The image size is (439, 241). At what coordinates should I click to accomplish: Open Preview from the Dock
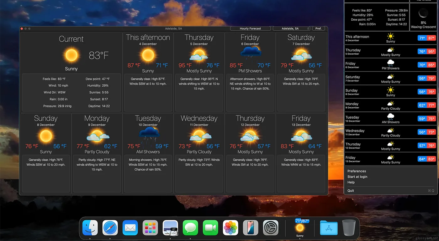(170, 228)
